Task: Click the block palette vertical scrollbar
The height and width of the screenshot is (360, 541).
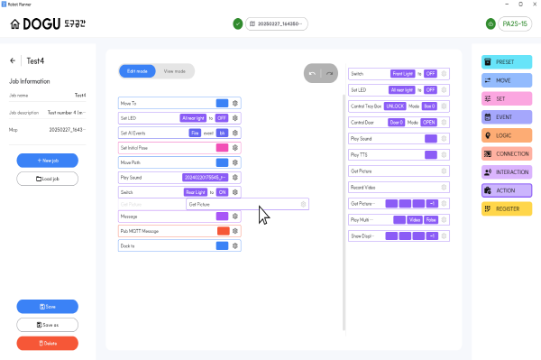Action: pyautogui.click(x=344, y=212)
